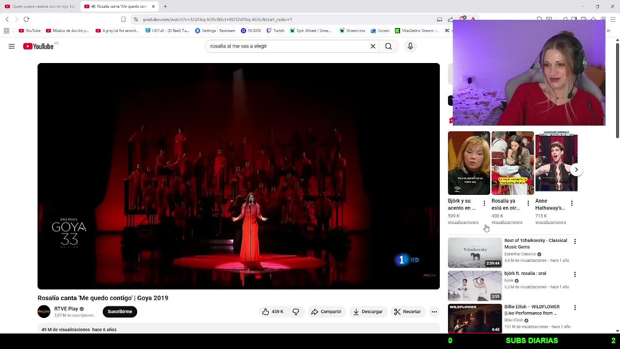This screenshot has height=349, width=620.
Task: Dislike the video with thumbs down
Action: pyautogui.click(x=296, y=312)
